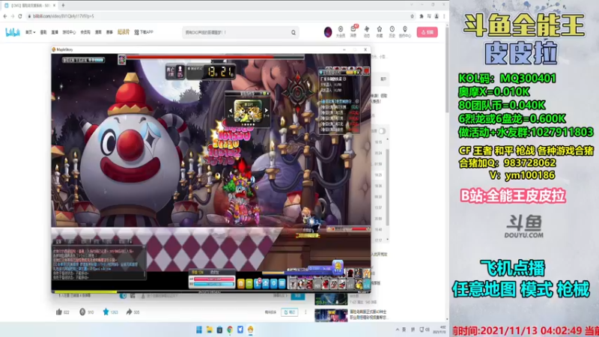Open the browser extensions puzzle icon
The width and height of the screenshot is (599, 337).
coord(422,16)
